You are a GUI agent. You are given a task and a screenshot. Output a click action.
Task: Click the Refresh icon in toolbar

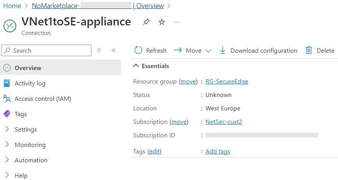[x=138, y=50]
